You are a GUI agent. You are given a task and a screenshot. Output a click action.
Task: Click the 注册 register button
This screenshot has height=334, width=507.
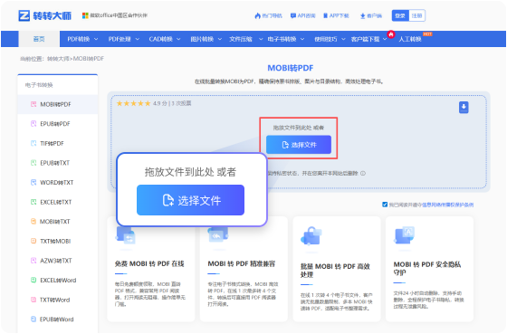pos(416,15)
